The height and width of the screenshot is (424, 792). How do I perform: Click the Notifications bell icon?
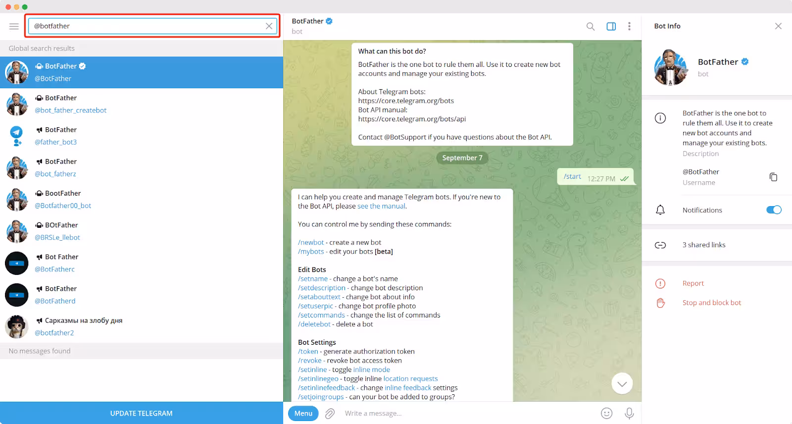point(660,210)
